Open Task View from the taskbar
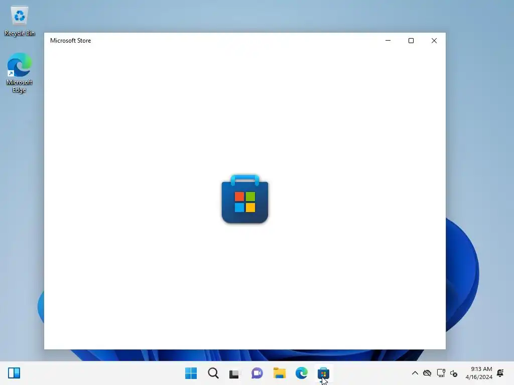 click(x=235, y=373)
